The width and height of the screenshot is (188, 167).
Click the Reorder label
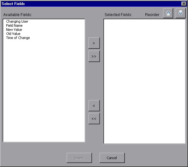click(152, 15)
